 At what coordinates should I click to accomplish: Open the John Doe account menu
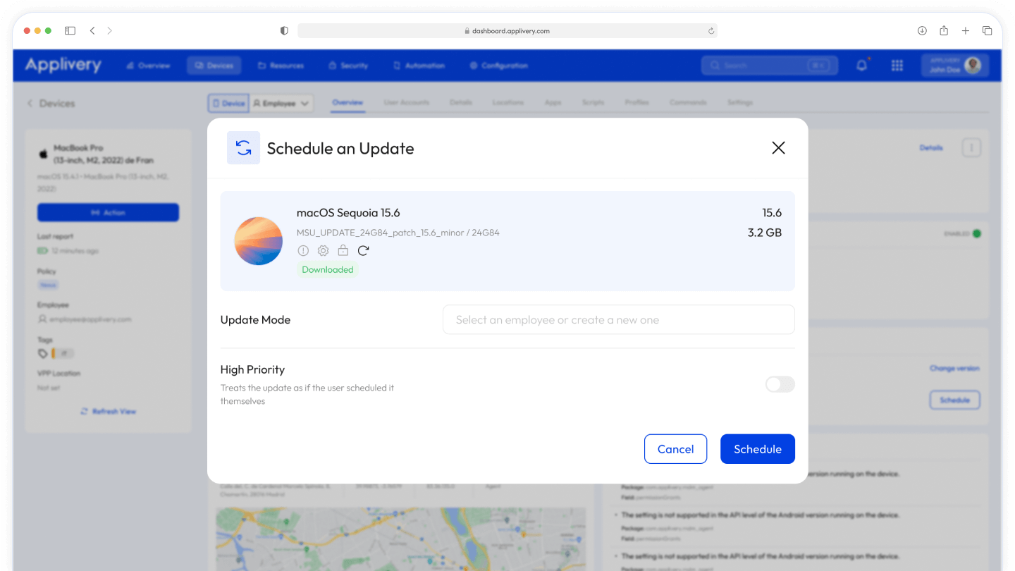[x=955, y=66]
